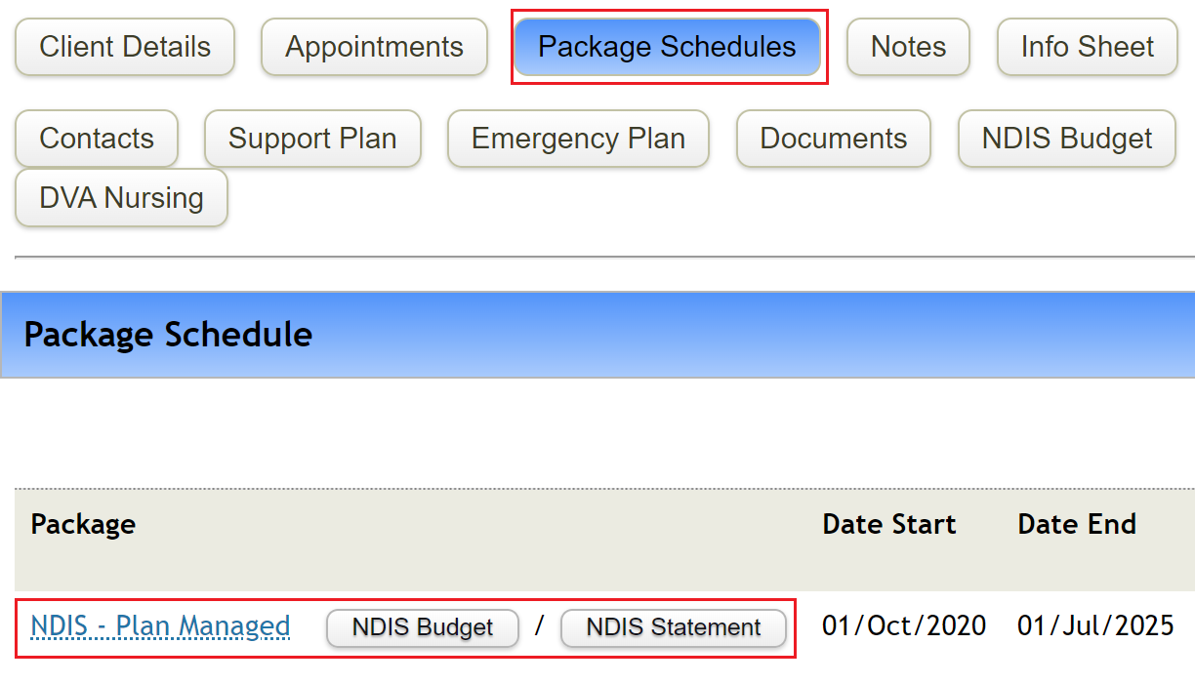Viewport: 1195px width, 684px height.
Task: Open the NDIS - Plan Managed package link
Action: point(159,626)
